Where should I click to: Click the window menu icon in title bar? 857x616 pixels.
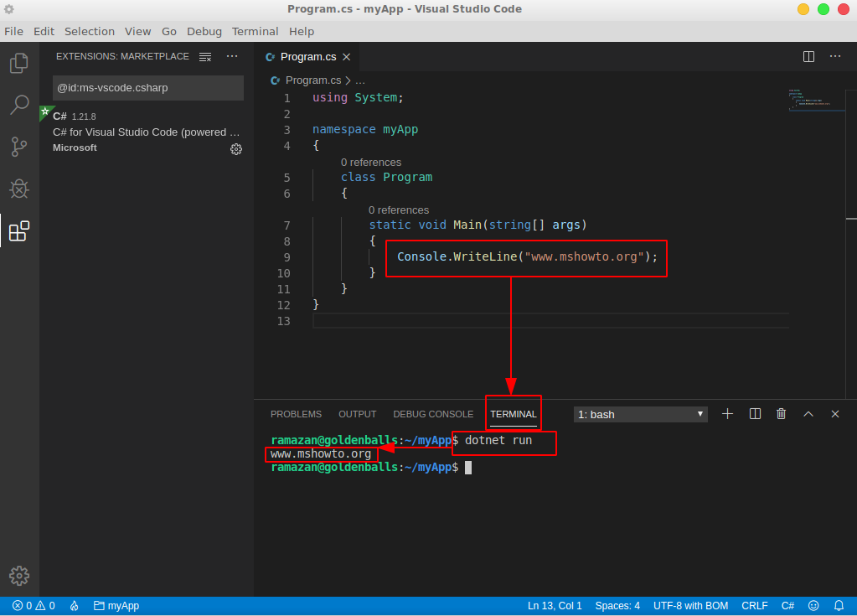(x=9, y=9)
